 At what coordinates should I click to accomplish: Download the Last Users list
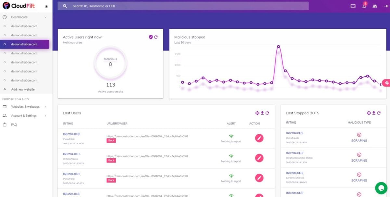point(262,113)
